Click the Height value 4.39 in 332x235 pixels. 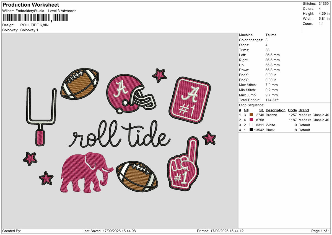(324, 14)
